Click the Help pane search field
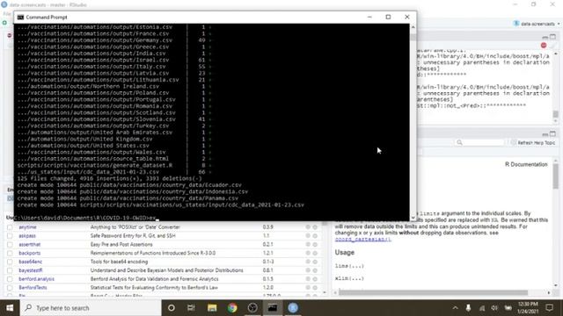The height and width of the screenshot is (316, 563). [x=479, y=142]
